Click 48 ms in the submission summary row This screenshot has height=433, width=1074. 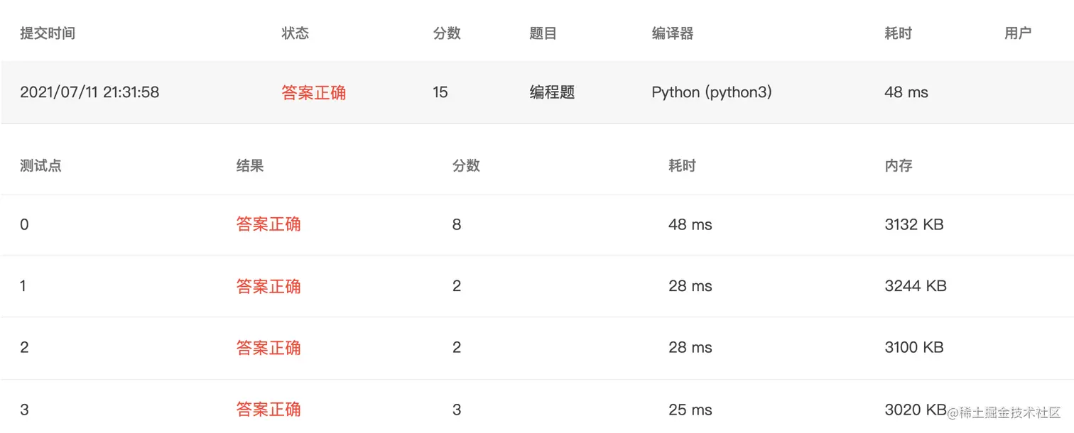pyautogui.click(x=906, y=92)
